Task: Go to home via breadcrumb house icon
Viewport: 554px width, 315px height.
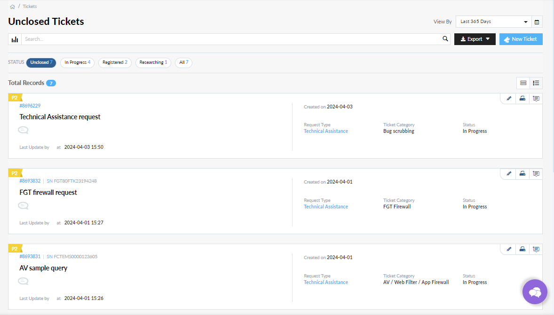Action: (x=12, y=7)
